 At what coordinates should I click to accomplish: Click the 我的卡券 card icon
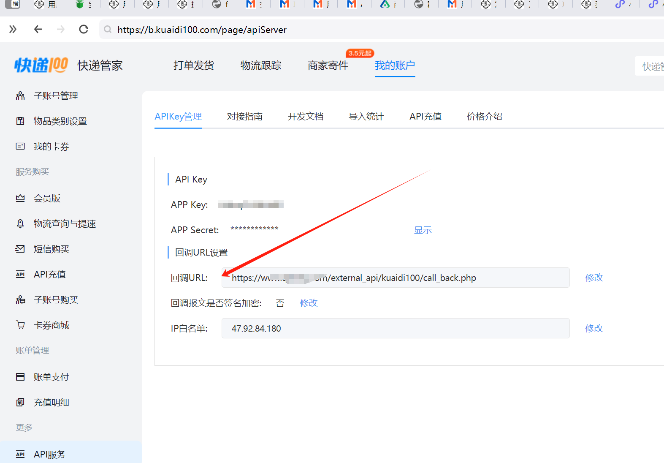click(x=20, y=147)
